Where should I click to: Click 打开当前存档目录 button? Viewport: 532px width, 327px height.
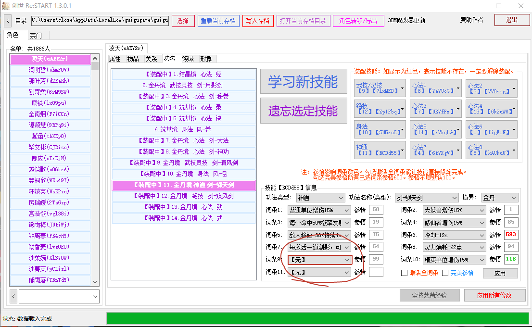coord(303,21)
